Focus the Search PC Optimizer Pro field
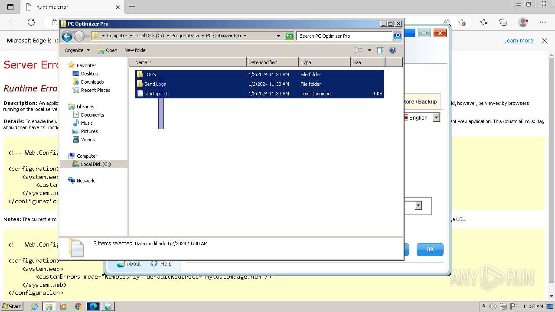The image size is (555, 312). 345,36
